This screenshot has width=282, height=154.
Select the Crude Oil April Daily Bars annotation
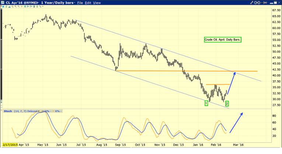pos(223,39)
